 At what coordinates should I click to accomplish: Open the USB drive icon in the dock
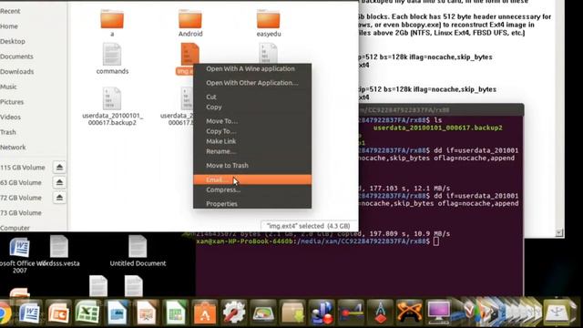pos(557,313)
